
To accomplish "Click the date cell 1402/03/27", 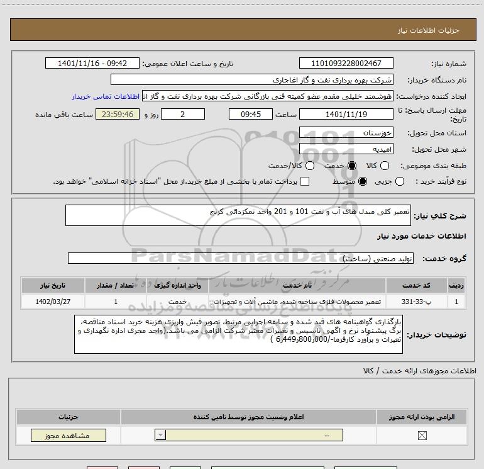I will pos(53,302).
